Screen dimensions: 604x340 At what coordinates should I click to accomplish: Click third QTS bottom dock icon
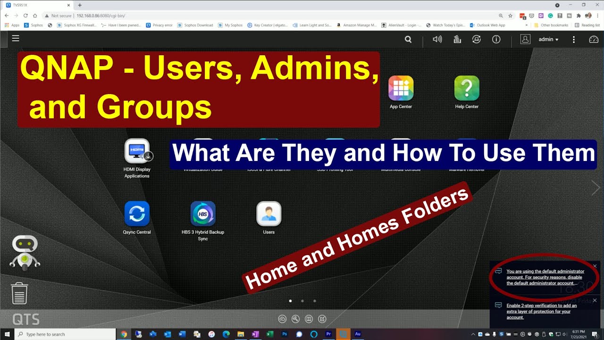click(309, 319)
